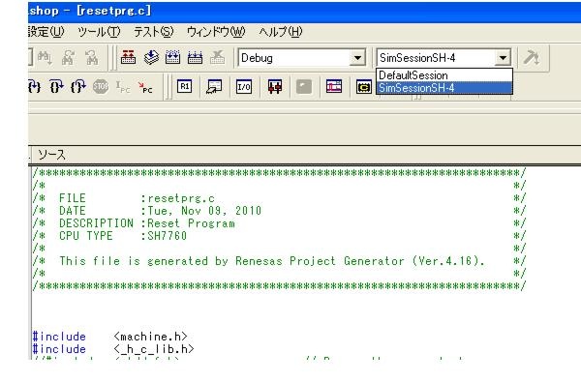Image resolution: width=581 pixels, height=383 pixels.
Task: Click the yellow chip C icon
Action: [364, 87]
